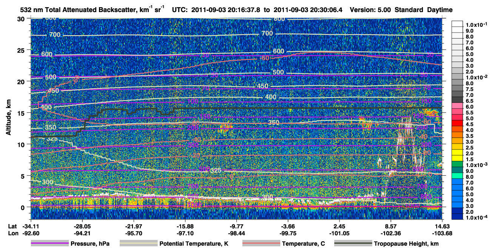Click the 'Tropopause Height, km' legend label
Viewport: 491px width, 252px height.
(406, 244)
